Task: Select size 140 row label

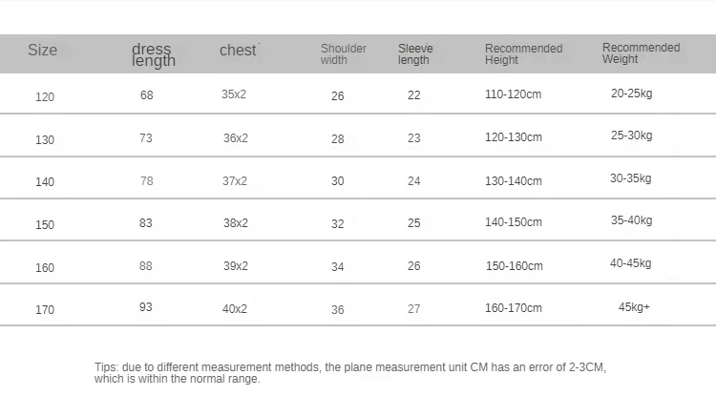Action: pyautogui.click(x=45, y=182)
